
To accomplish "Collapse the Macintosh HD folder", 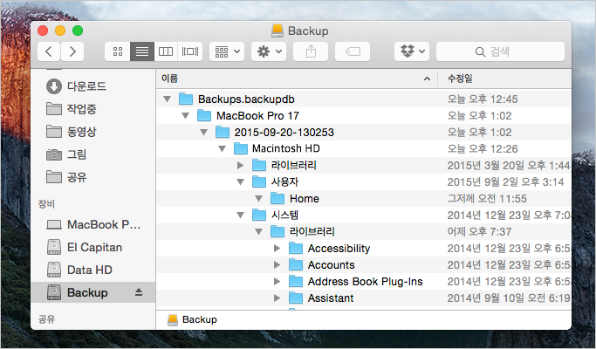I will pyautogui.click(x=222, y=148).
